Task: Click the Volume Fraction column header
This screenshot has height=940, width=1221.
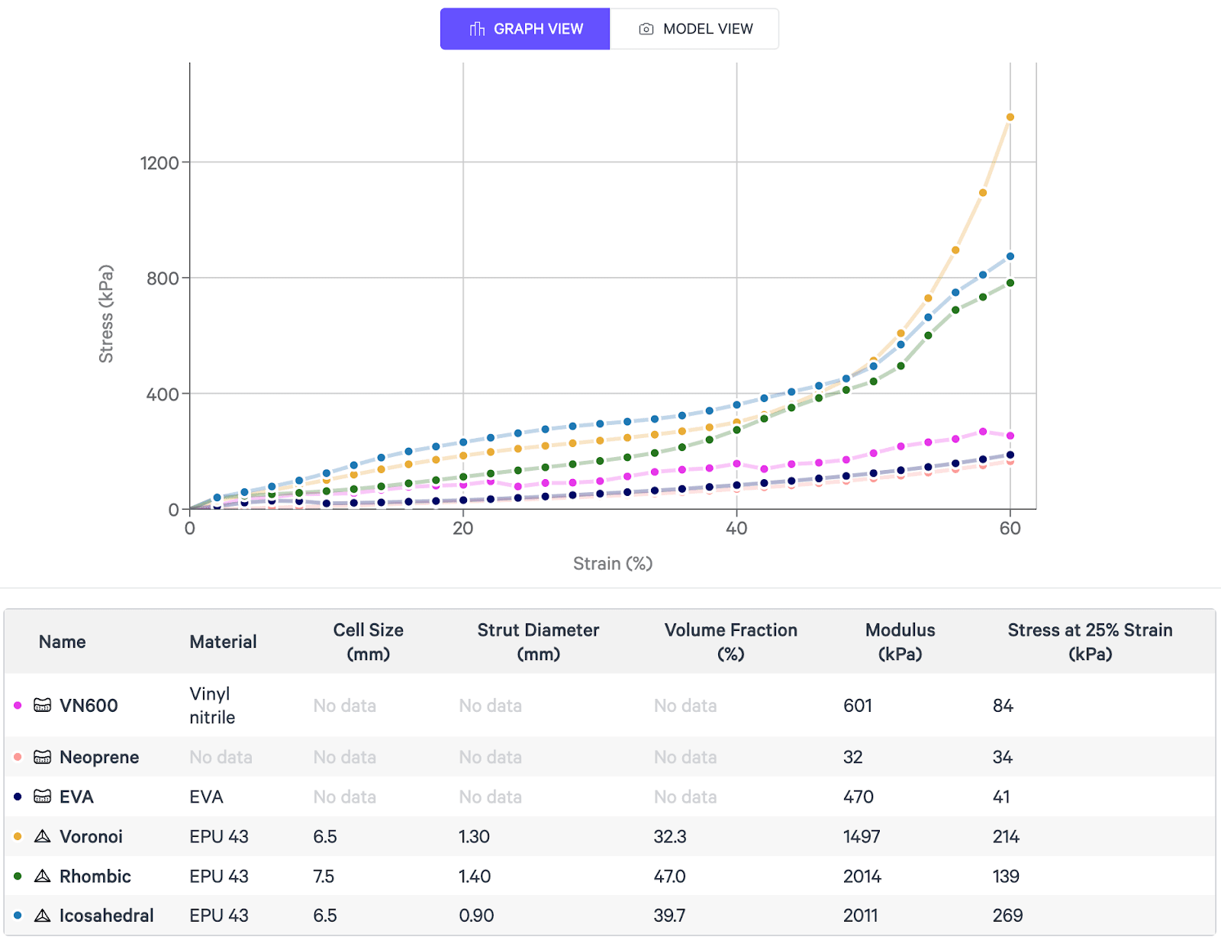Action: click(x=730, y=642)
